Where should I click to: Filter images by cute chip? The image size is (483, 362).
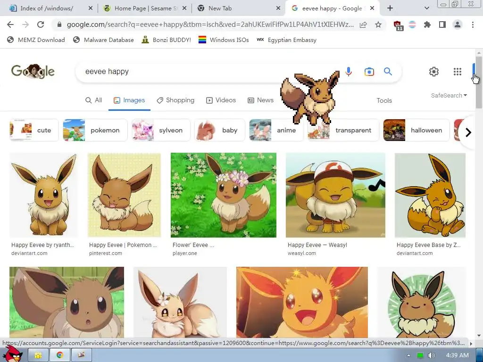point(34,130)
